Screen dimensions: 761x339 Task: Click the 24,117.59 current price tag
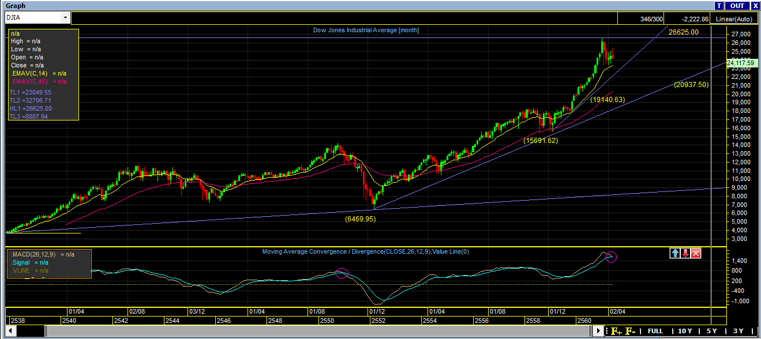click(741, 62)
